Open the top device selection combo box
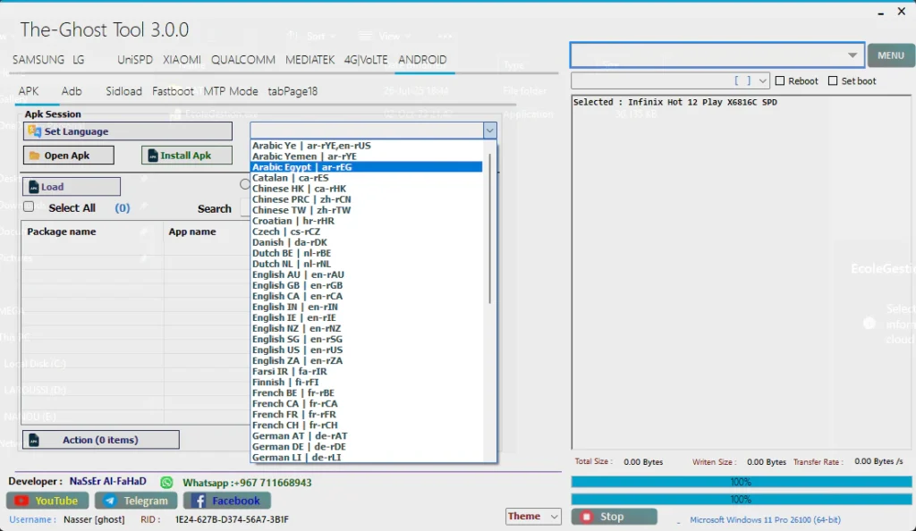Screen dimensions: 916x531 pos(717,55)
